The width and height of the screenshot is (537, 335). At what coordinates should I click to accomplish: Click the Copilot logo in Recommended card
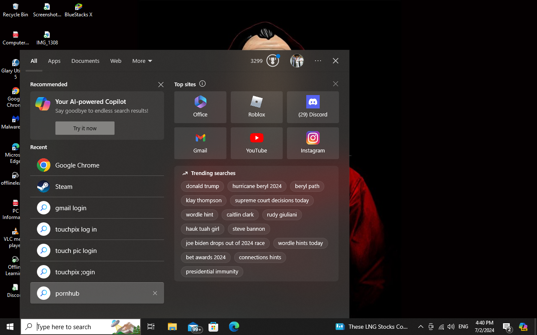pyautogui.click(x=43, y=103)
